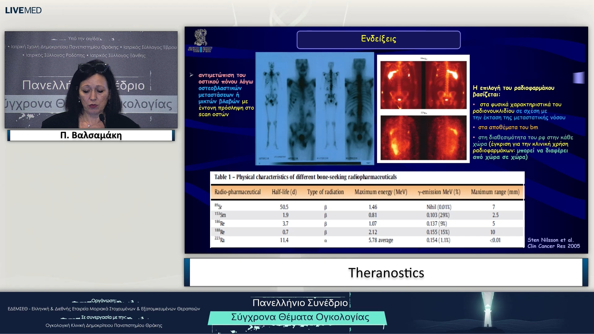Image resolution: width=594 pixels, height=334 pixels.
Task: Click the Πανελλήνιο Συνέδριο footer title
Action: point(300,302)
